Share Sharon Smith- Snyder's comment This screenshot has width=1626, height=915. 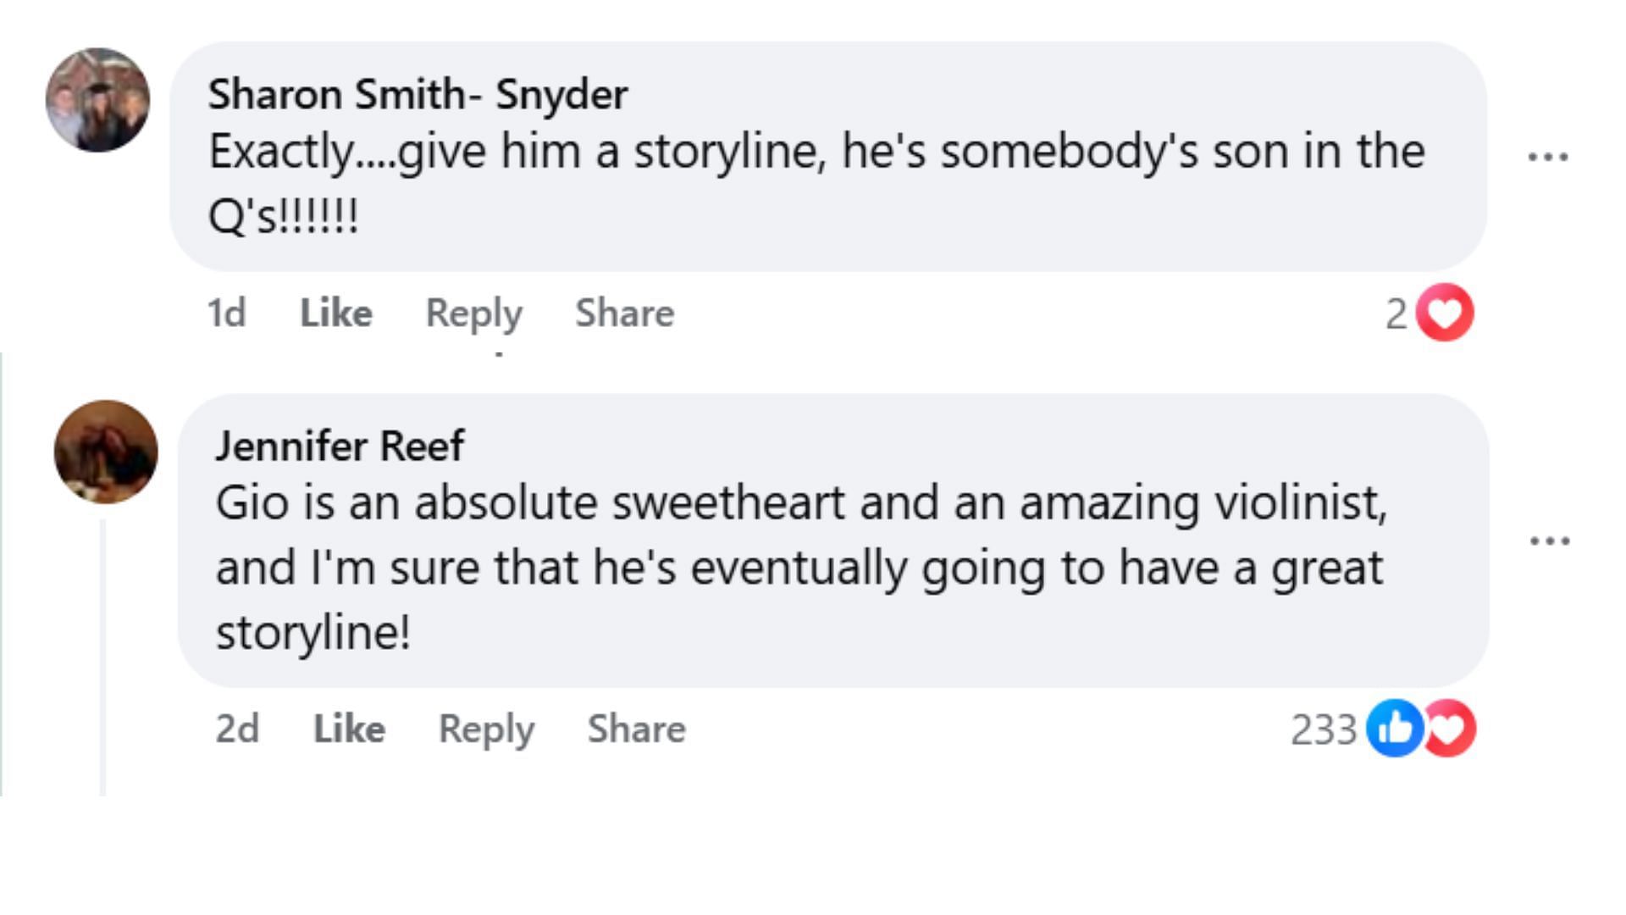point(624,313)
